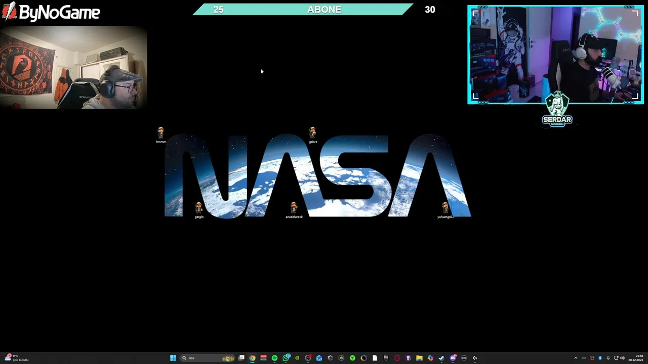Open Discord from the taskbar
The width and height of the screenshot is (648, 364).
[453, 358]
